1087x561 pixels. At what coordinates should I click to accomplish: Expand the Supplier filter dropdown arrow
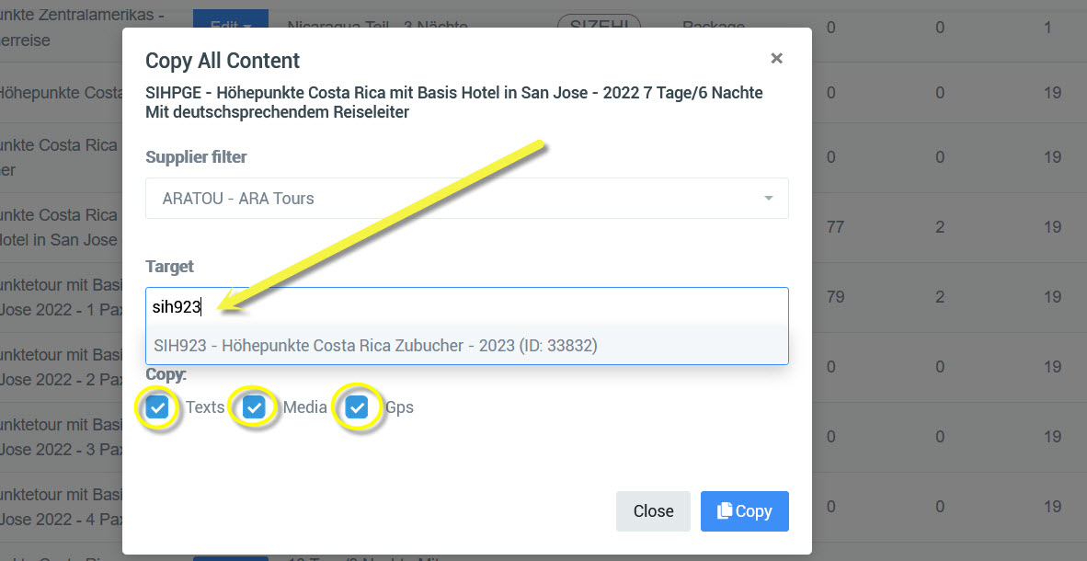(x=768, y=199)
